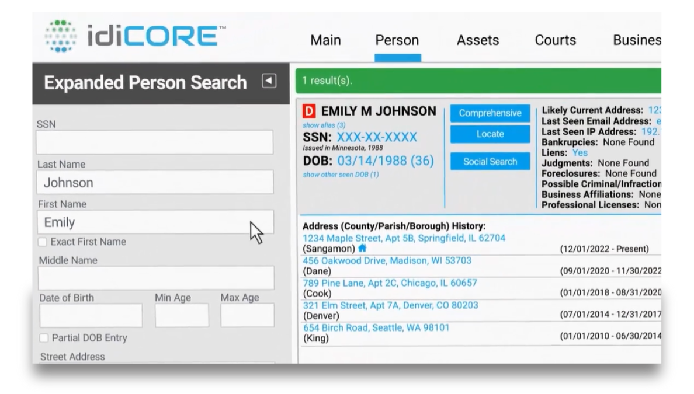Go to the Main tab
This screenshot has height=394, width=694.
325,40
